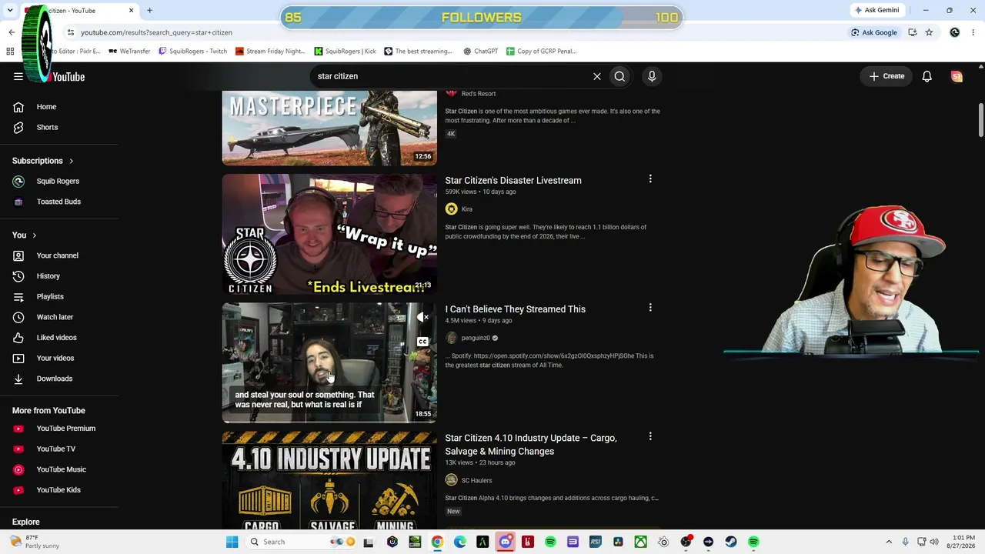985x554 pixels.
Task: Open Toasted Buds subscription channel
Action: click(x=60, y=202)
